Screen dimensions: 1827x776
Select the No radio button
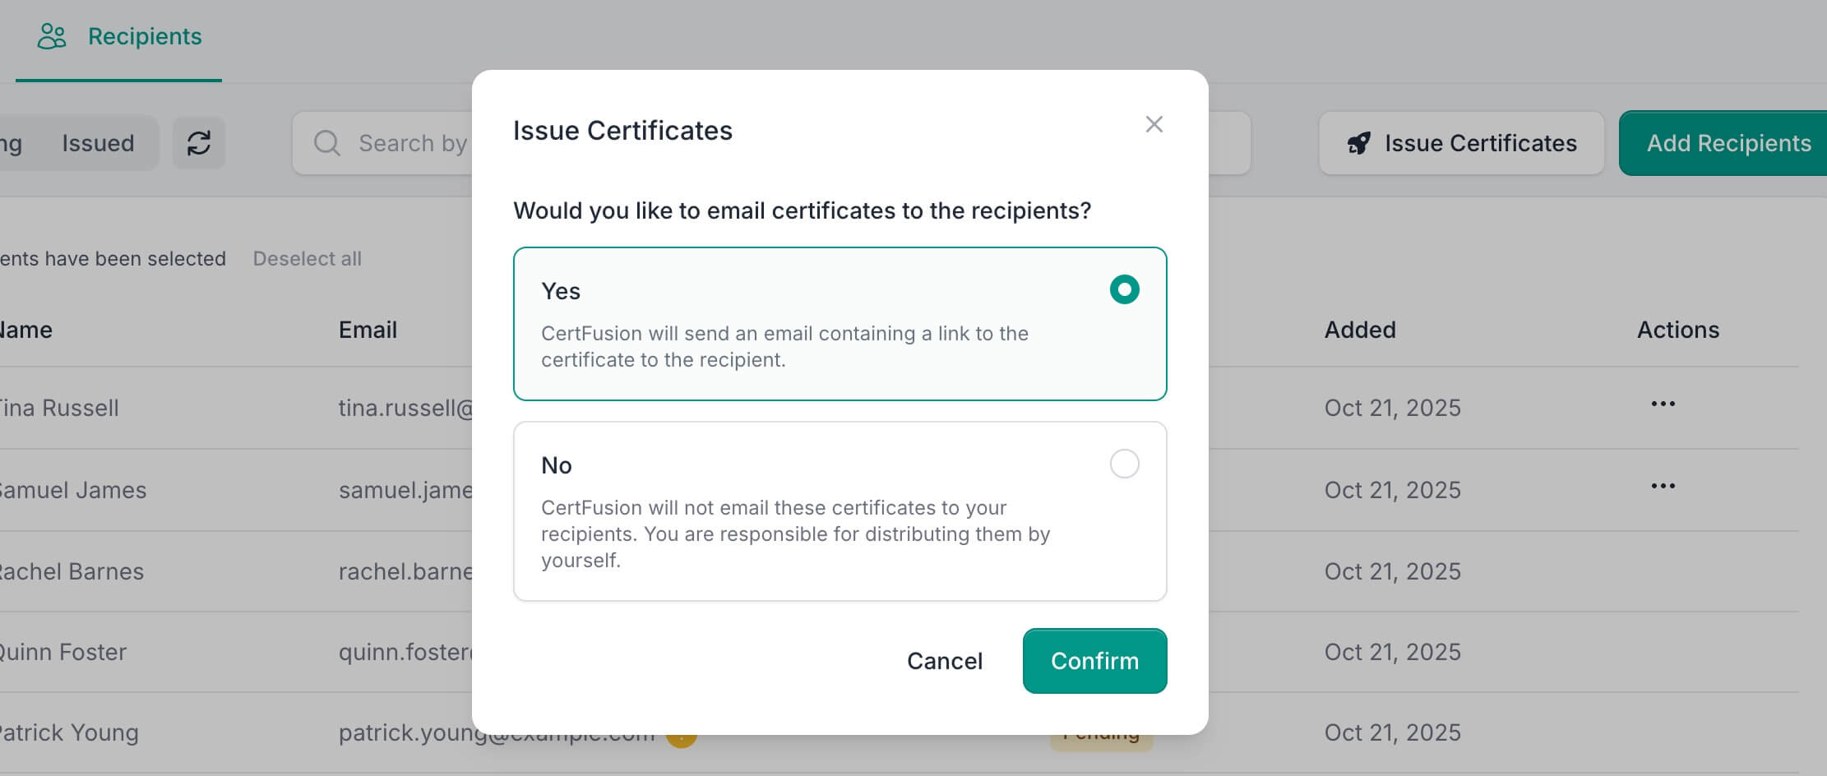pyautogui.click(x=1124, y=464)
